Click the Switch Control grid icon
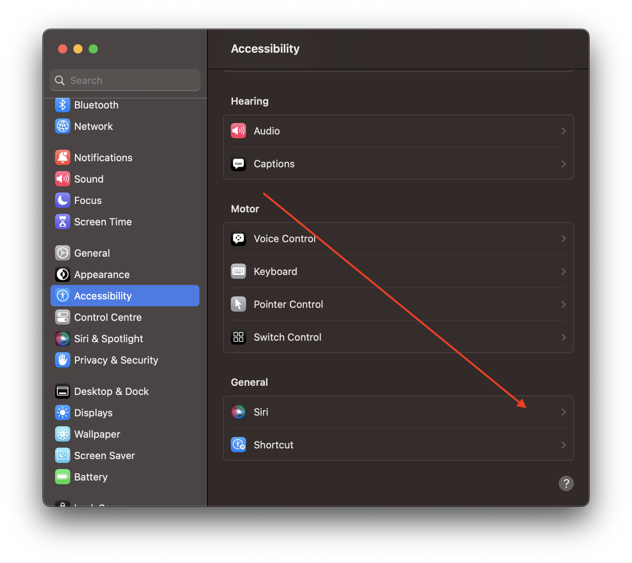This screenshot has height=563, width=632. (238, 337)
